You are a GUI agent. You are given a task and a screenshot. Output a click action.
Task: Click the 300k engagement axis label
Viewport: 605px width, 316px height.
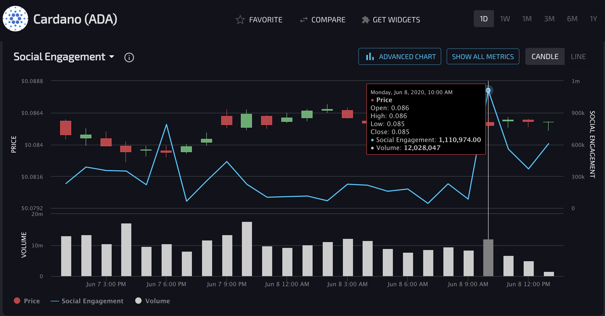[x=578, y=177]
